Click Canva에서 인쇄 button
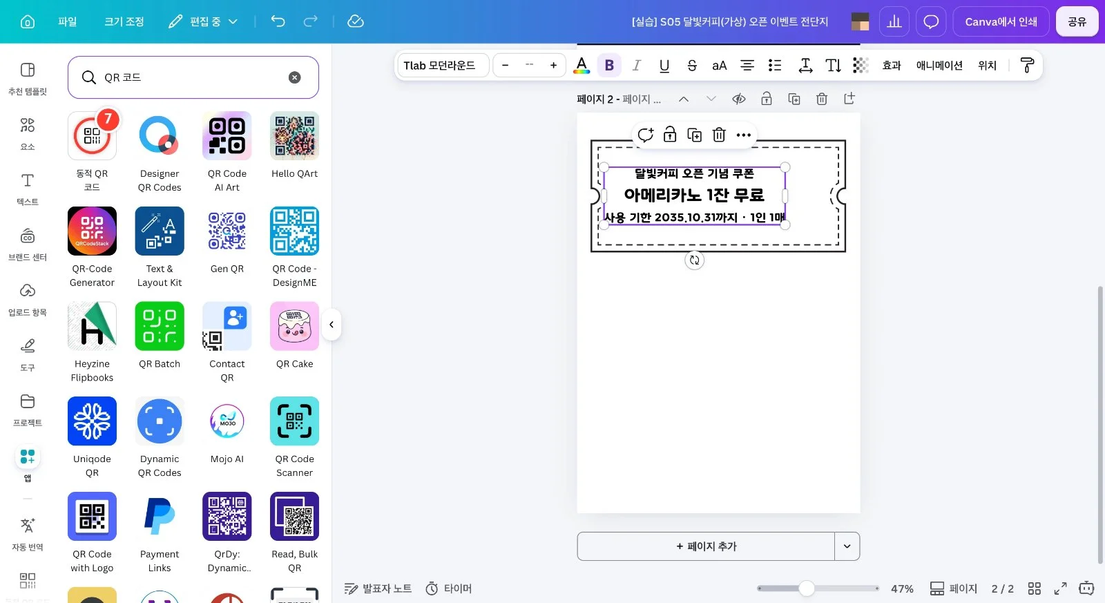Viewport: 1105px width, 603px height. [1001, 21]
